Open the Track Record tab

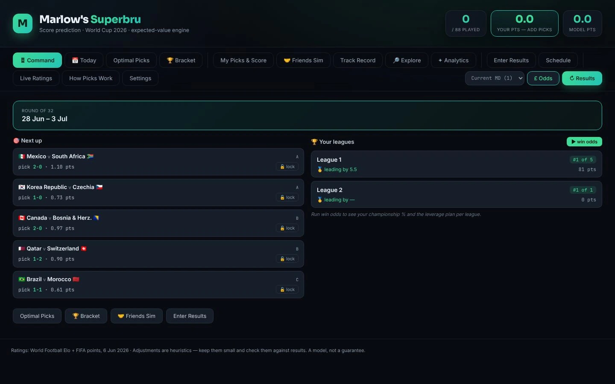tap(358, 60)
